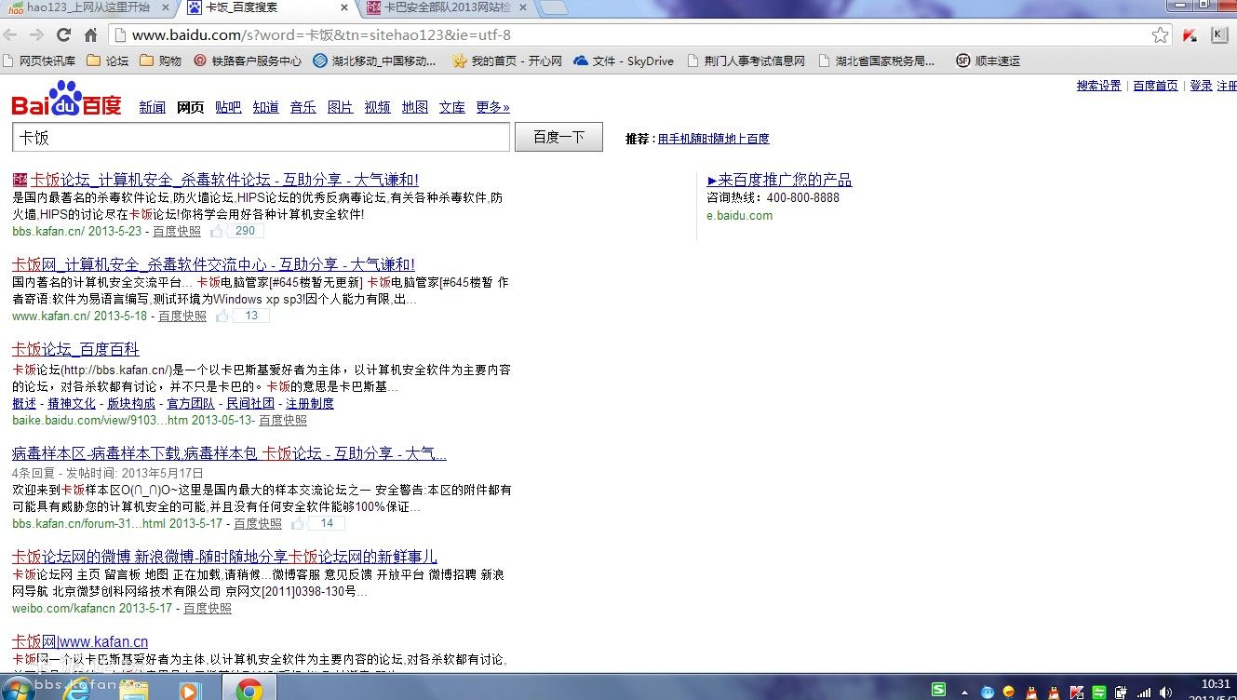The height and width of the screenshot is (700, 1237).
Task: Launch Internet Explorer from taskbar
Action: 76,688
